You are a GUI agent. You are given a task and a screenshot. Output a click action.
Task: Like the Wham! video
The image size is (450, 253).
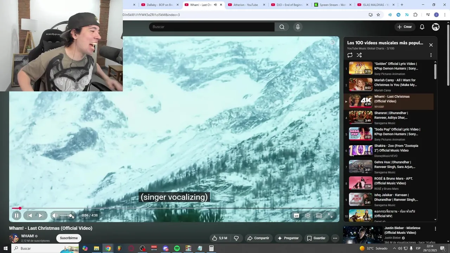(x=220, y=238)
